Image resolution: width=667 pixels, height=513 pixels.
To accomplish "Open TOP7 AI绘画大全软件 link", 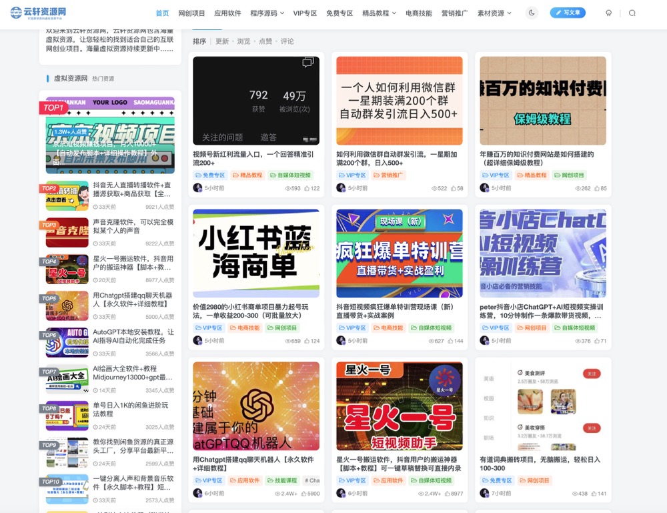I will [x=133, y=373].
